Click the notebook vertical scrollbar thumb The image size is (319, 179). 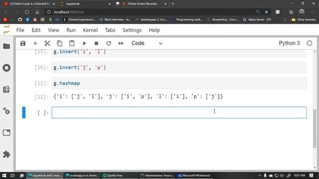[315, 128]
